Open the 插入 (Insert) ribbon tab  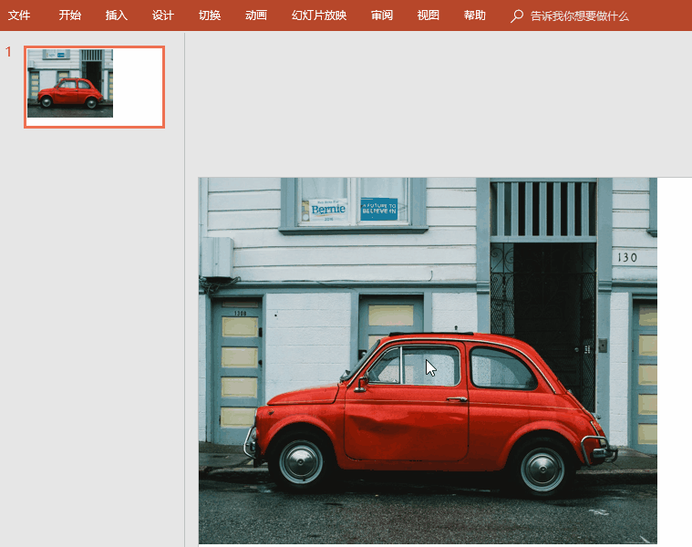[117, 15]
